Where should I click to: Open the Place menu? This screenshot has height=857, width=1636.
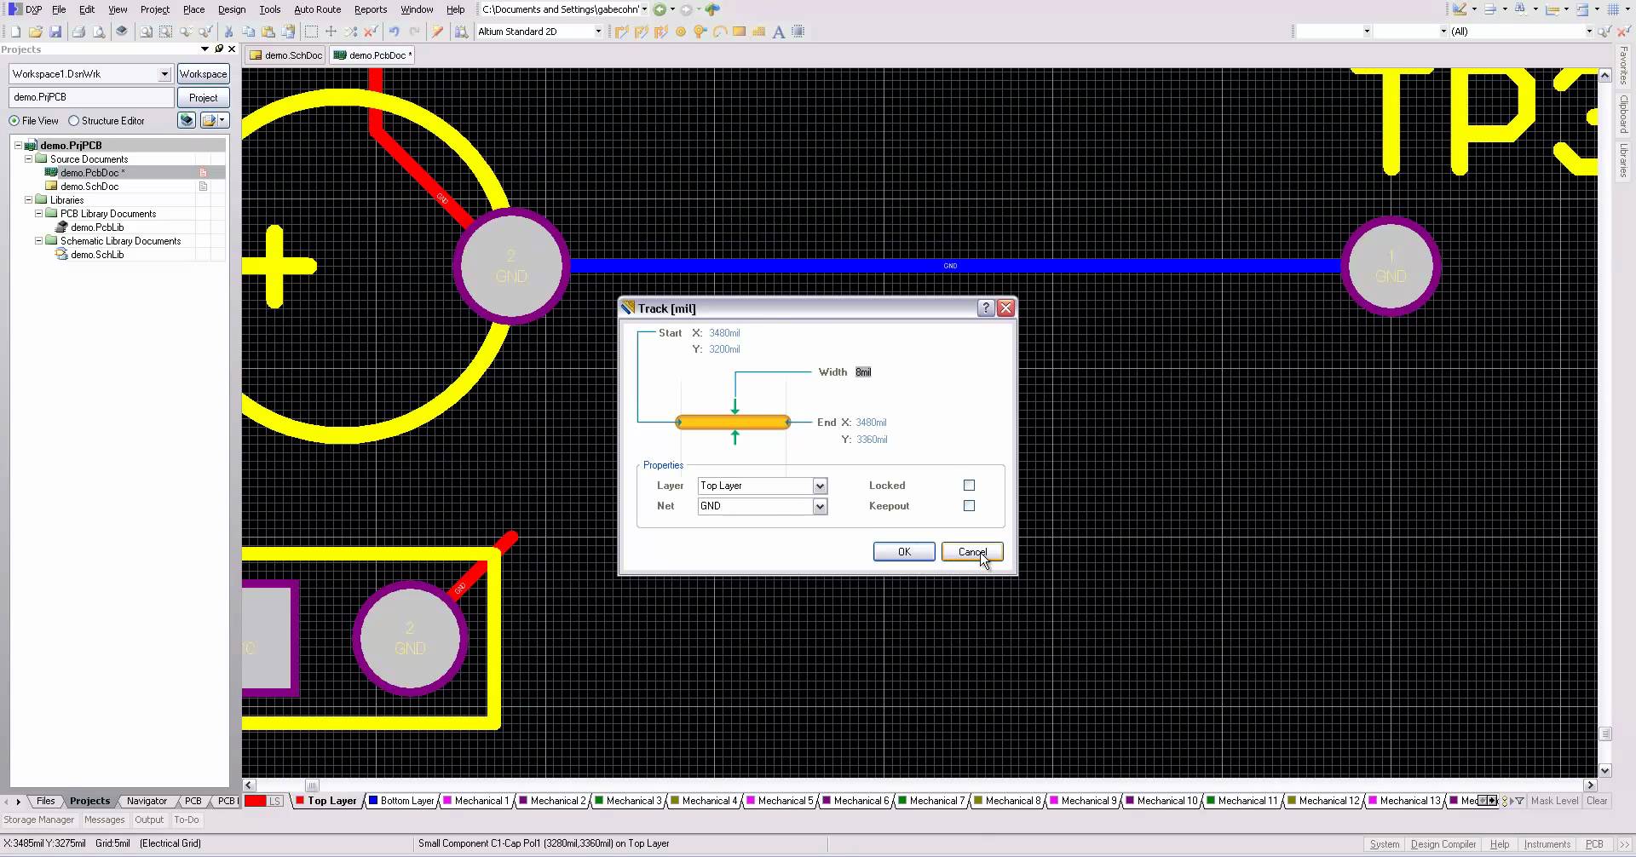193,9
